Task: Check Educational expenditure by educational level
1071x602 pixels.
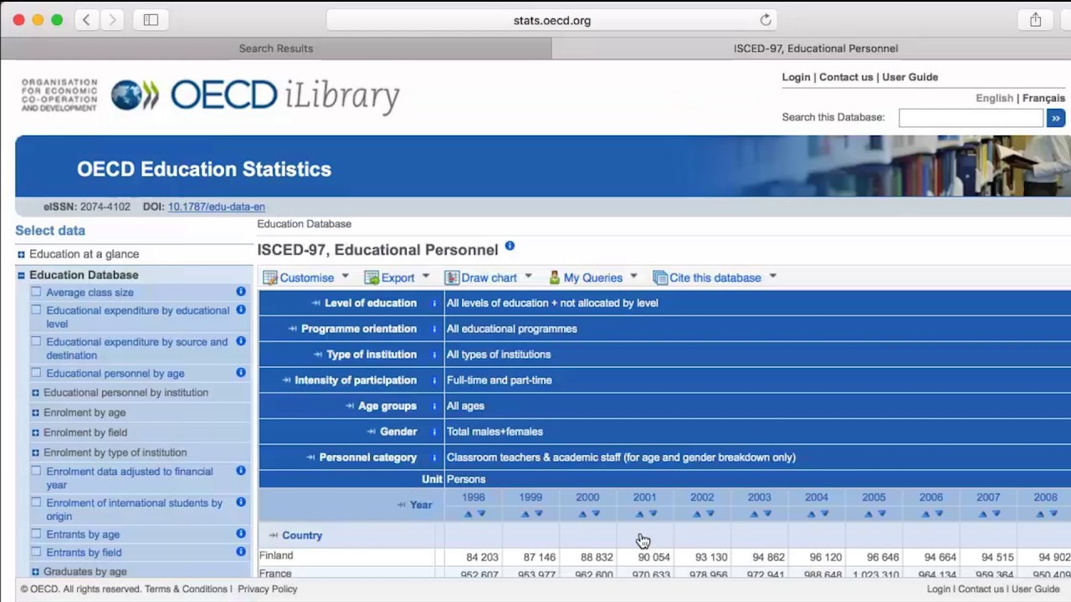Action: pos(36,310)
